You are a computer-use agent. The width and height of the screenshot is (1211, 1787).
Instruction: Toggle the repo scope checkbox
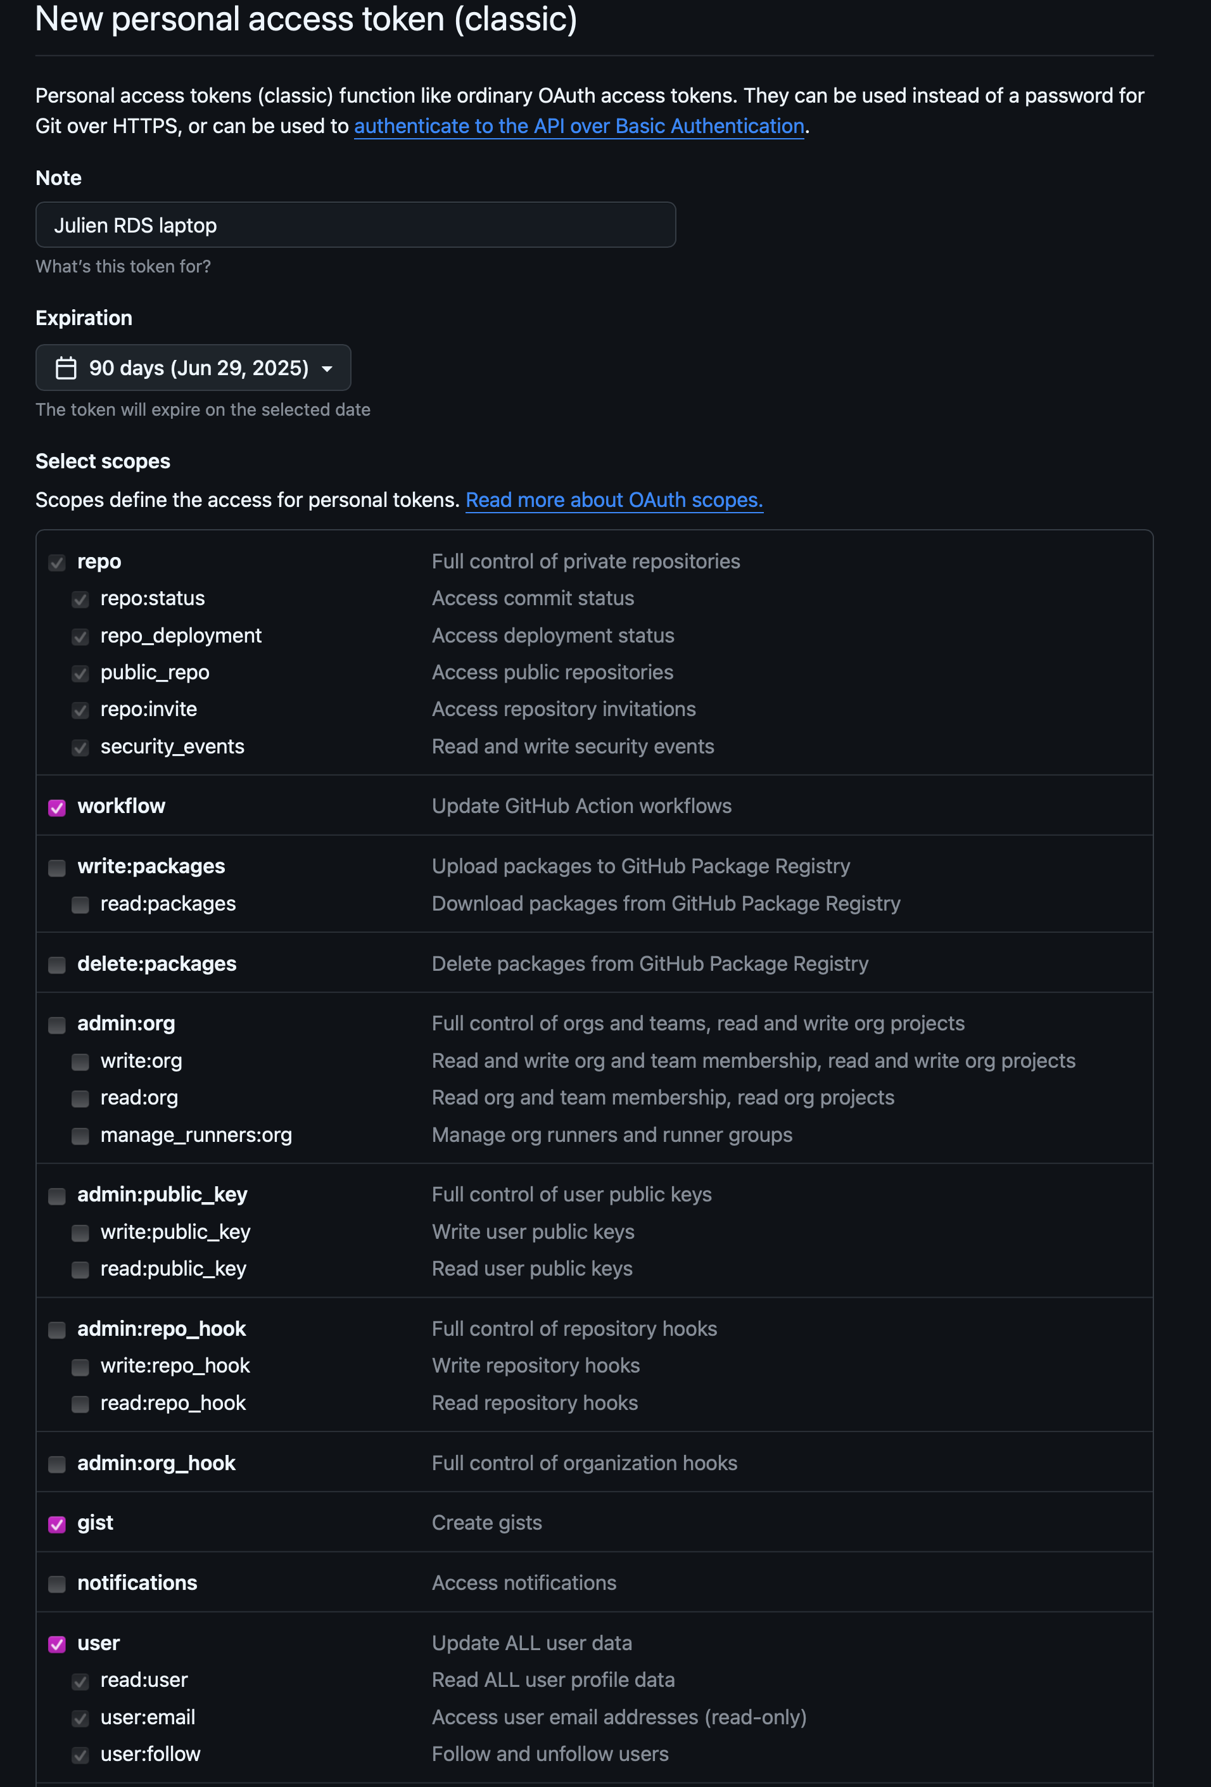click(57, 563)
